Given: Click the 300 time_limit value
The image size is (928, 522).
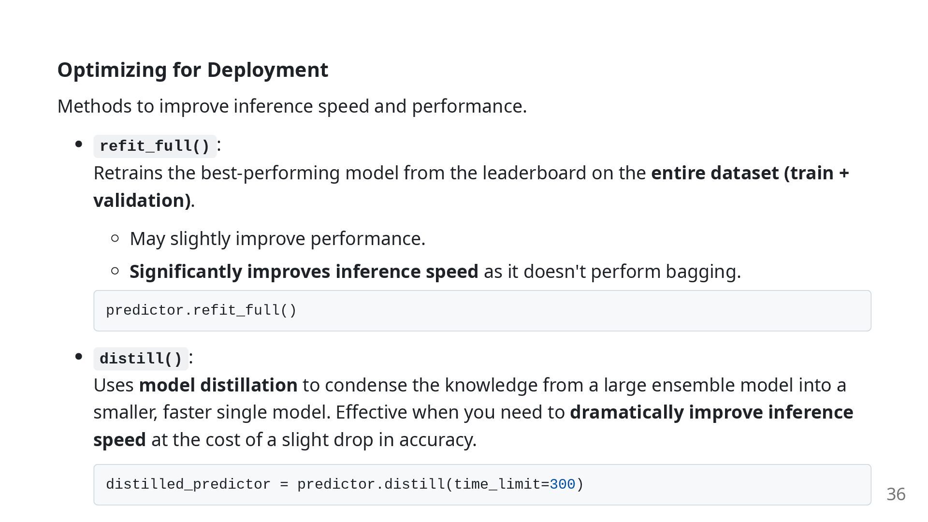Looking at the screenshot, I should (563, 484).
